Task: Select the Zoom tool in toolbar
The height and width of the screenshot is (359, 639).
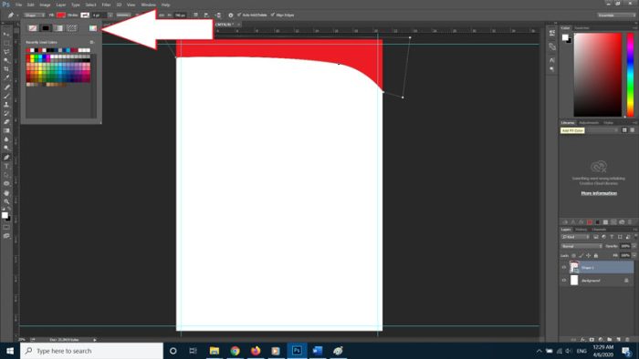Action: (6, 201)
